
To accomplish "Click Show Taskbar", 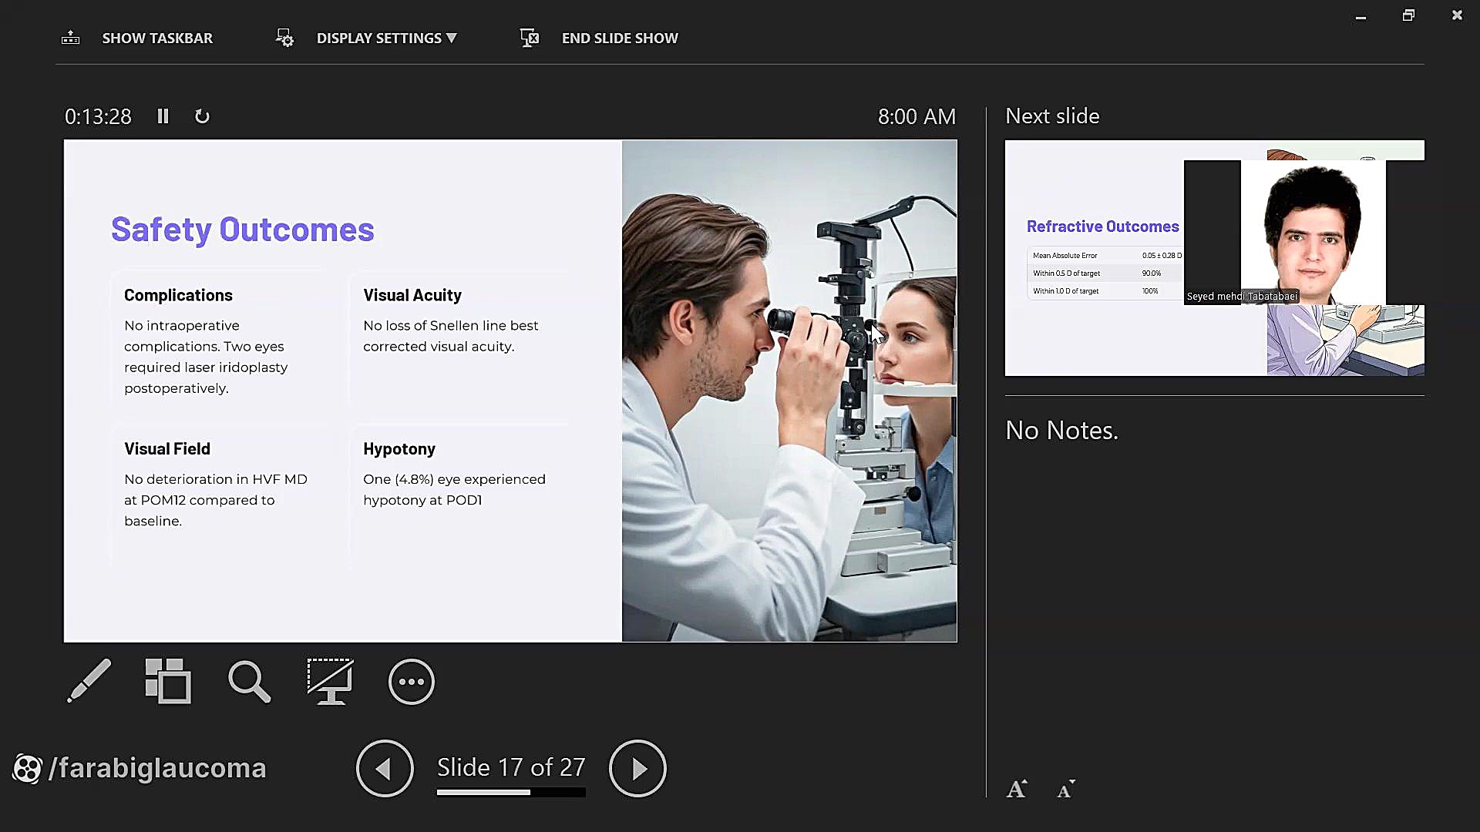I will [157, 38].
